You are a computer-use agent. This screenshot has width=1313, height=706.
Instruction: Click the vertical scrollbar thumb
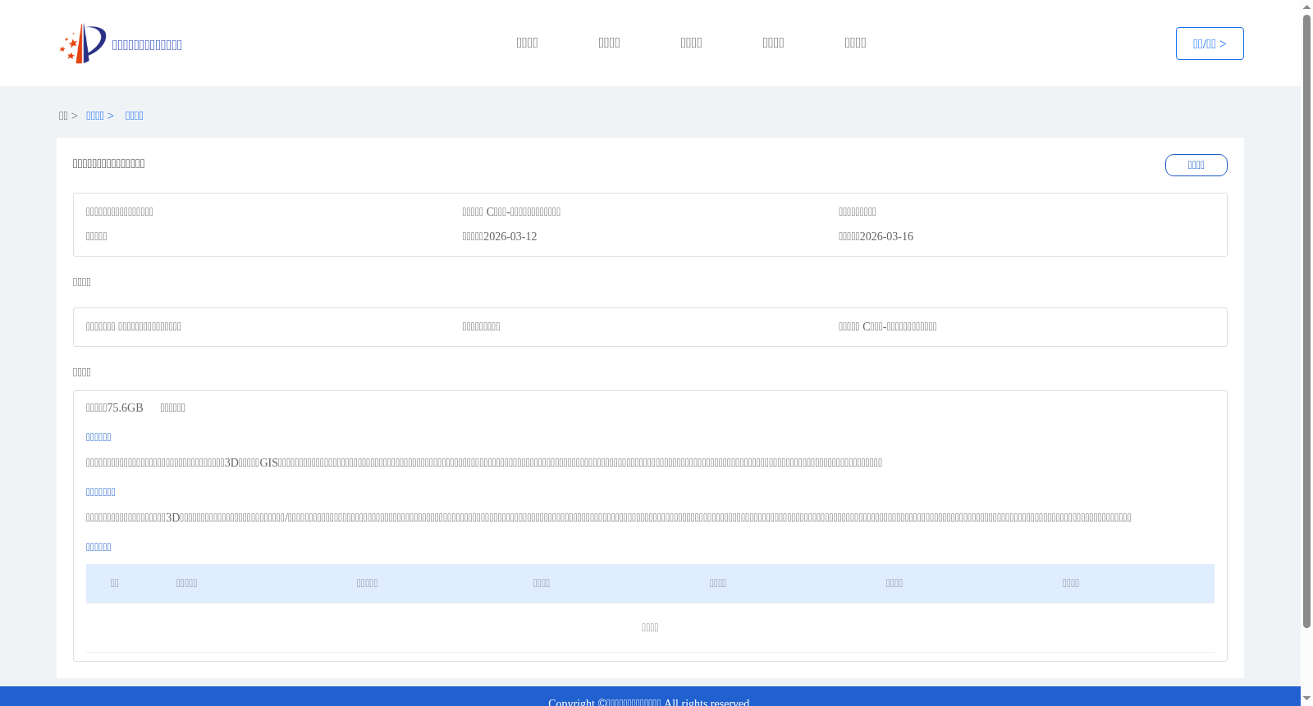(x=1306, y=321)
